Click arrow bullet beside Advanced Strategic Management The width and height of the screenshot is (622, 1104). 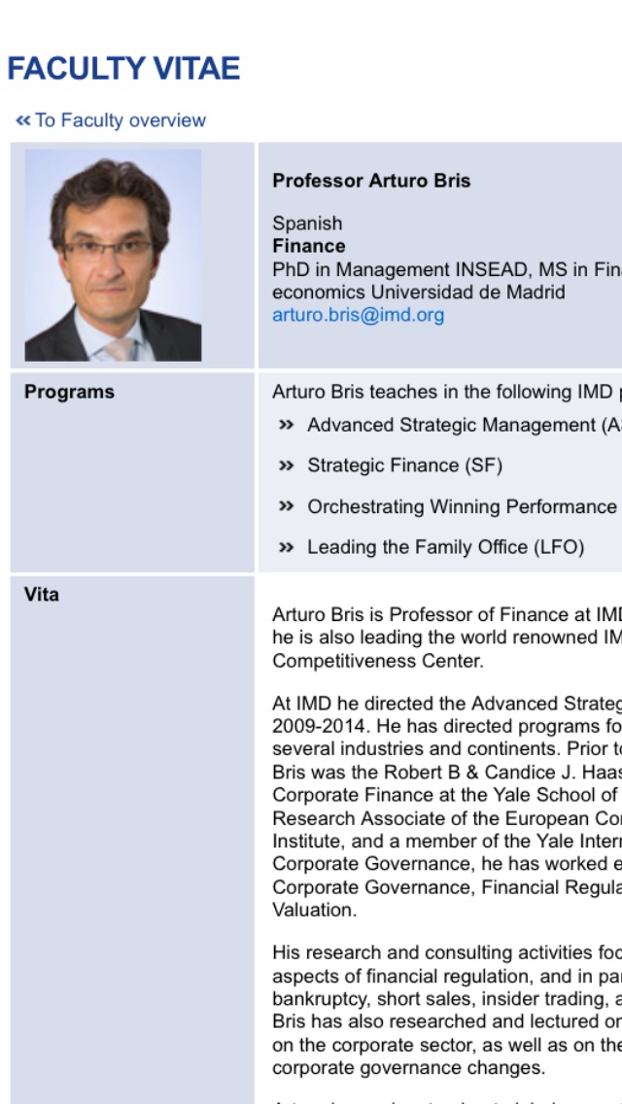[x=286, y=425]
